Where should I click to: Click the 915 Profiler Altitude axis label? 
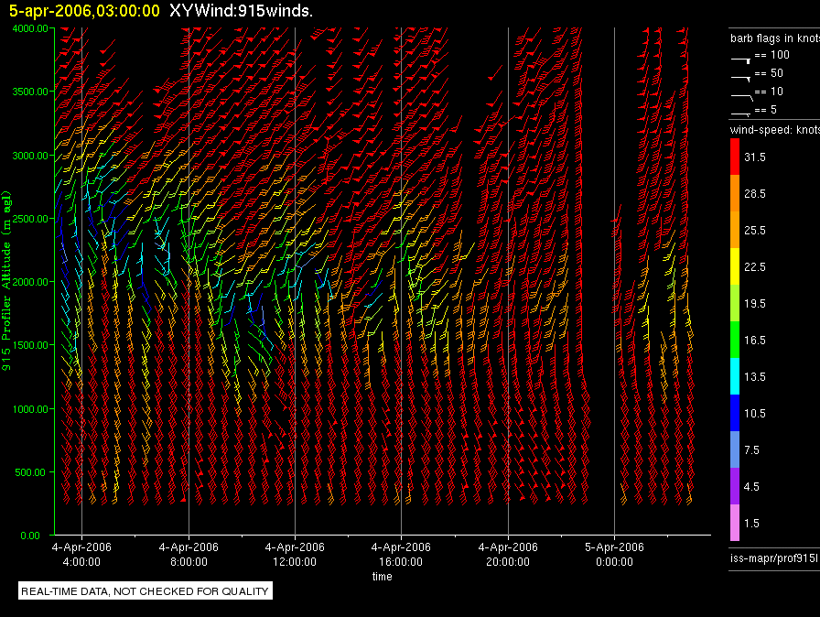click(7, 281)
